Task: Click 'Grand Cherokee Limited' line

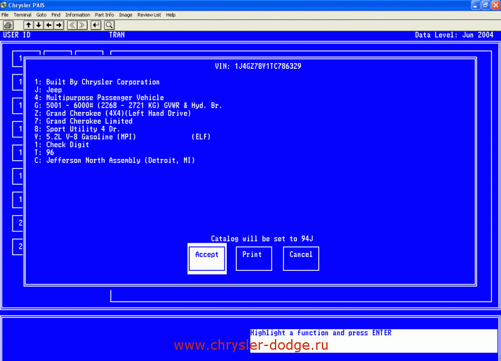Action: pyautogui.click(x=83, y=121)
